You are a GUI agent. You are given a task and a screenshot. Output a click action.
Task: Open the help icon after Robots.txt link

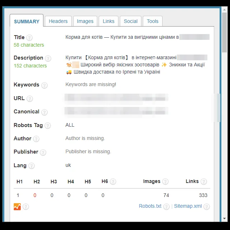point(166,207)
